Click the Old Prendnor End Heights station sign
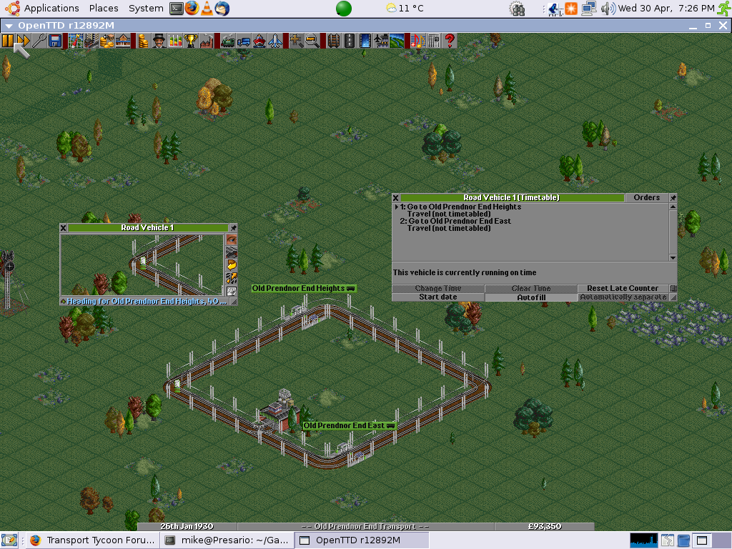732x549 pixels. pyautogui.click(x=304, y=289)
